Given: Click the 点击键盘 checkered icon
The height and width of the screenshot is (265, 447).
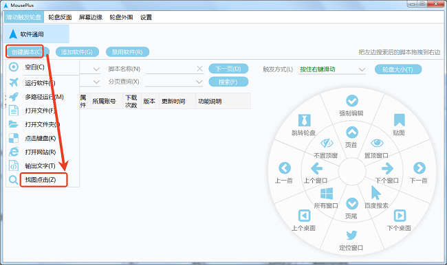Looking at the screenshot, I should (14, 138).
